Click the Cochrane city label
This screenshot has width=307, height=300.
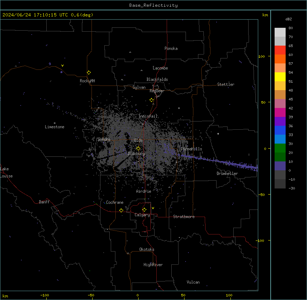point(115,202)
